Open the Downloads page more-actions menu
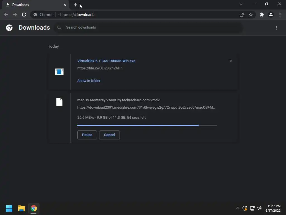Viewport: 286px width, 215px height. pos(277,28)
